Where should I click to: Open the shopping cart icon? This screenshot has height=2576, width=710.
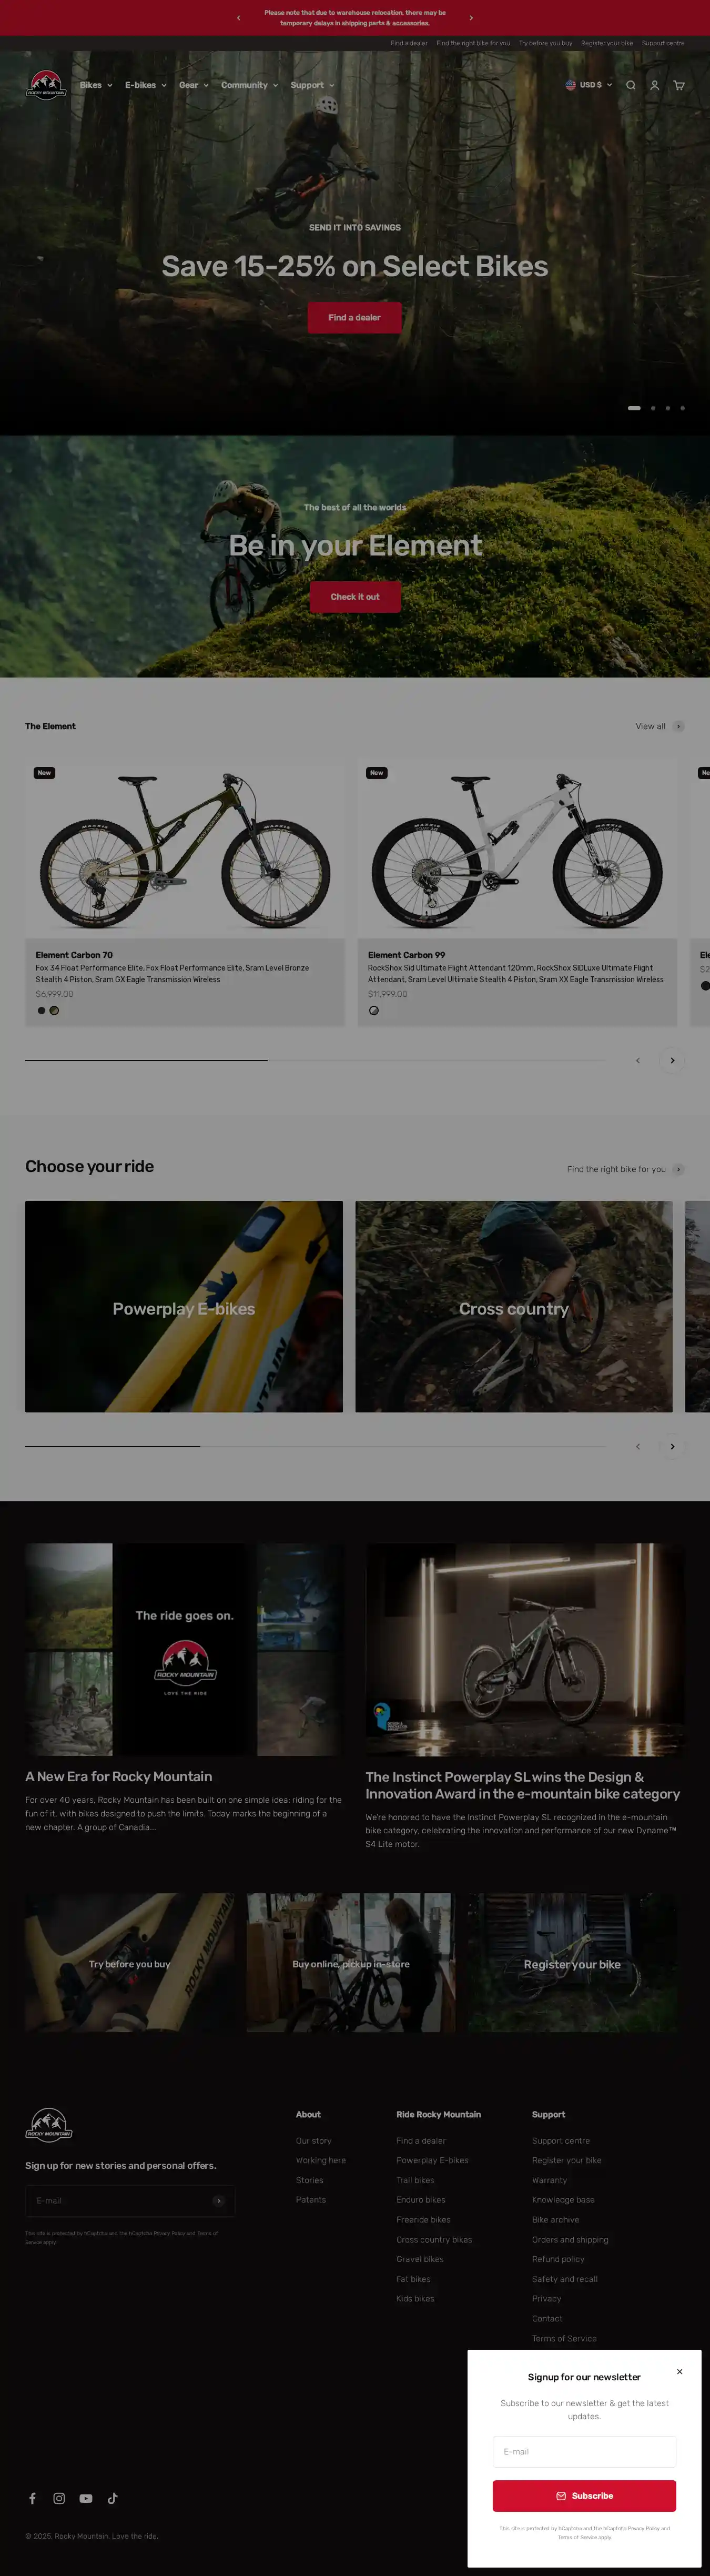click(679, 85)
